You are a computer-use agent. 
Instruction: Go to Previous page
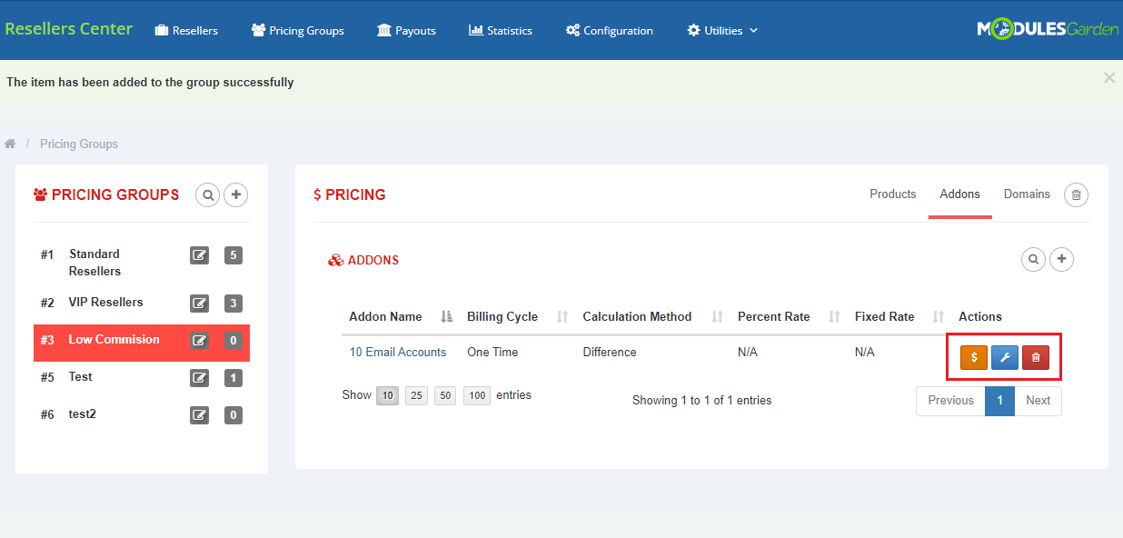950,401
